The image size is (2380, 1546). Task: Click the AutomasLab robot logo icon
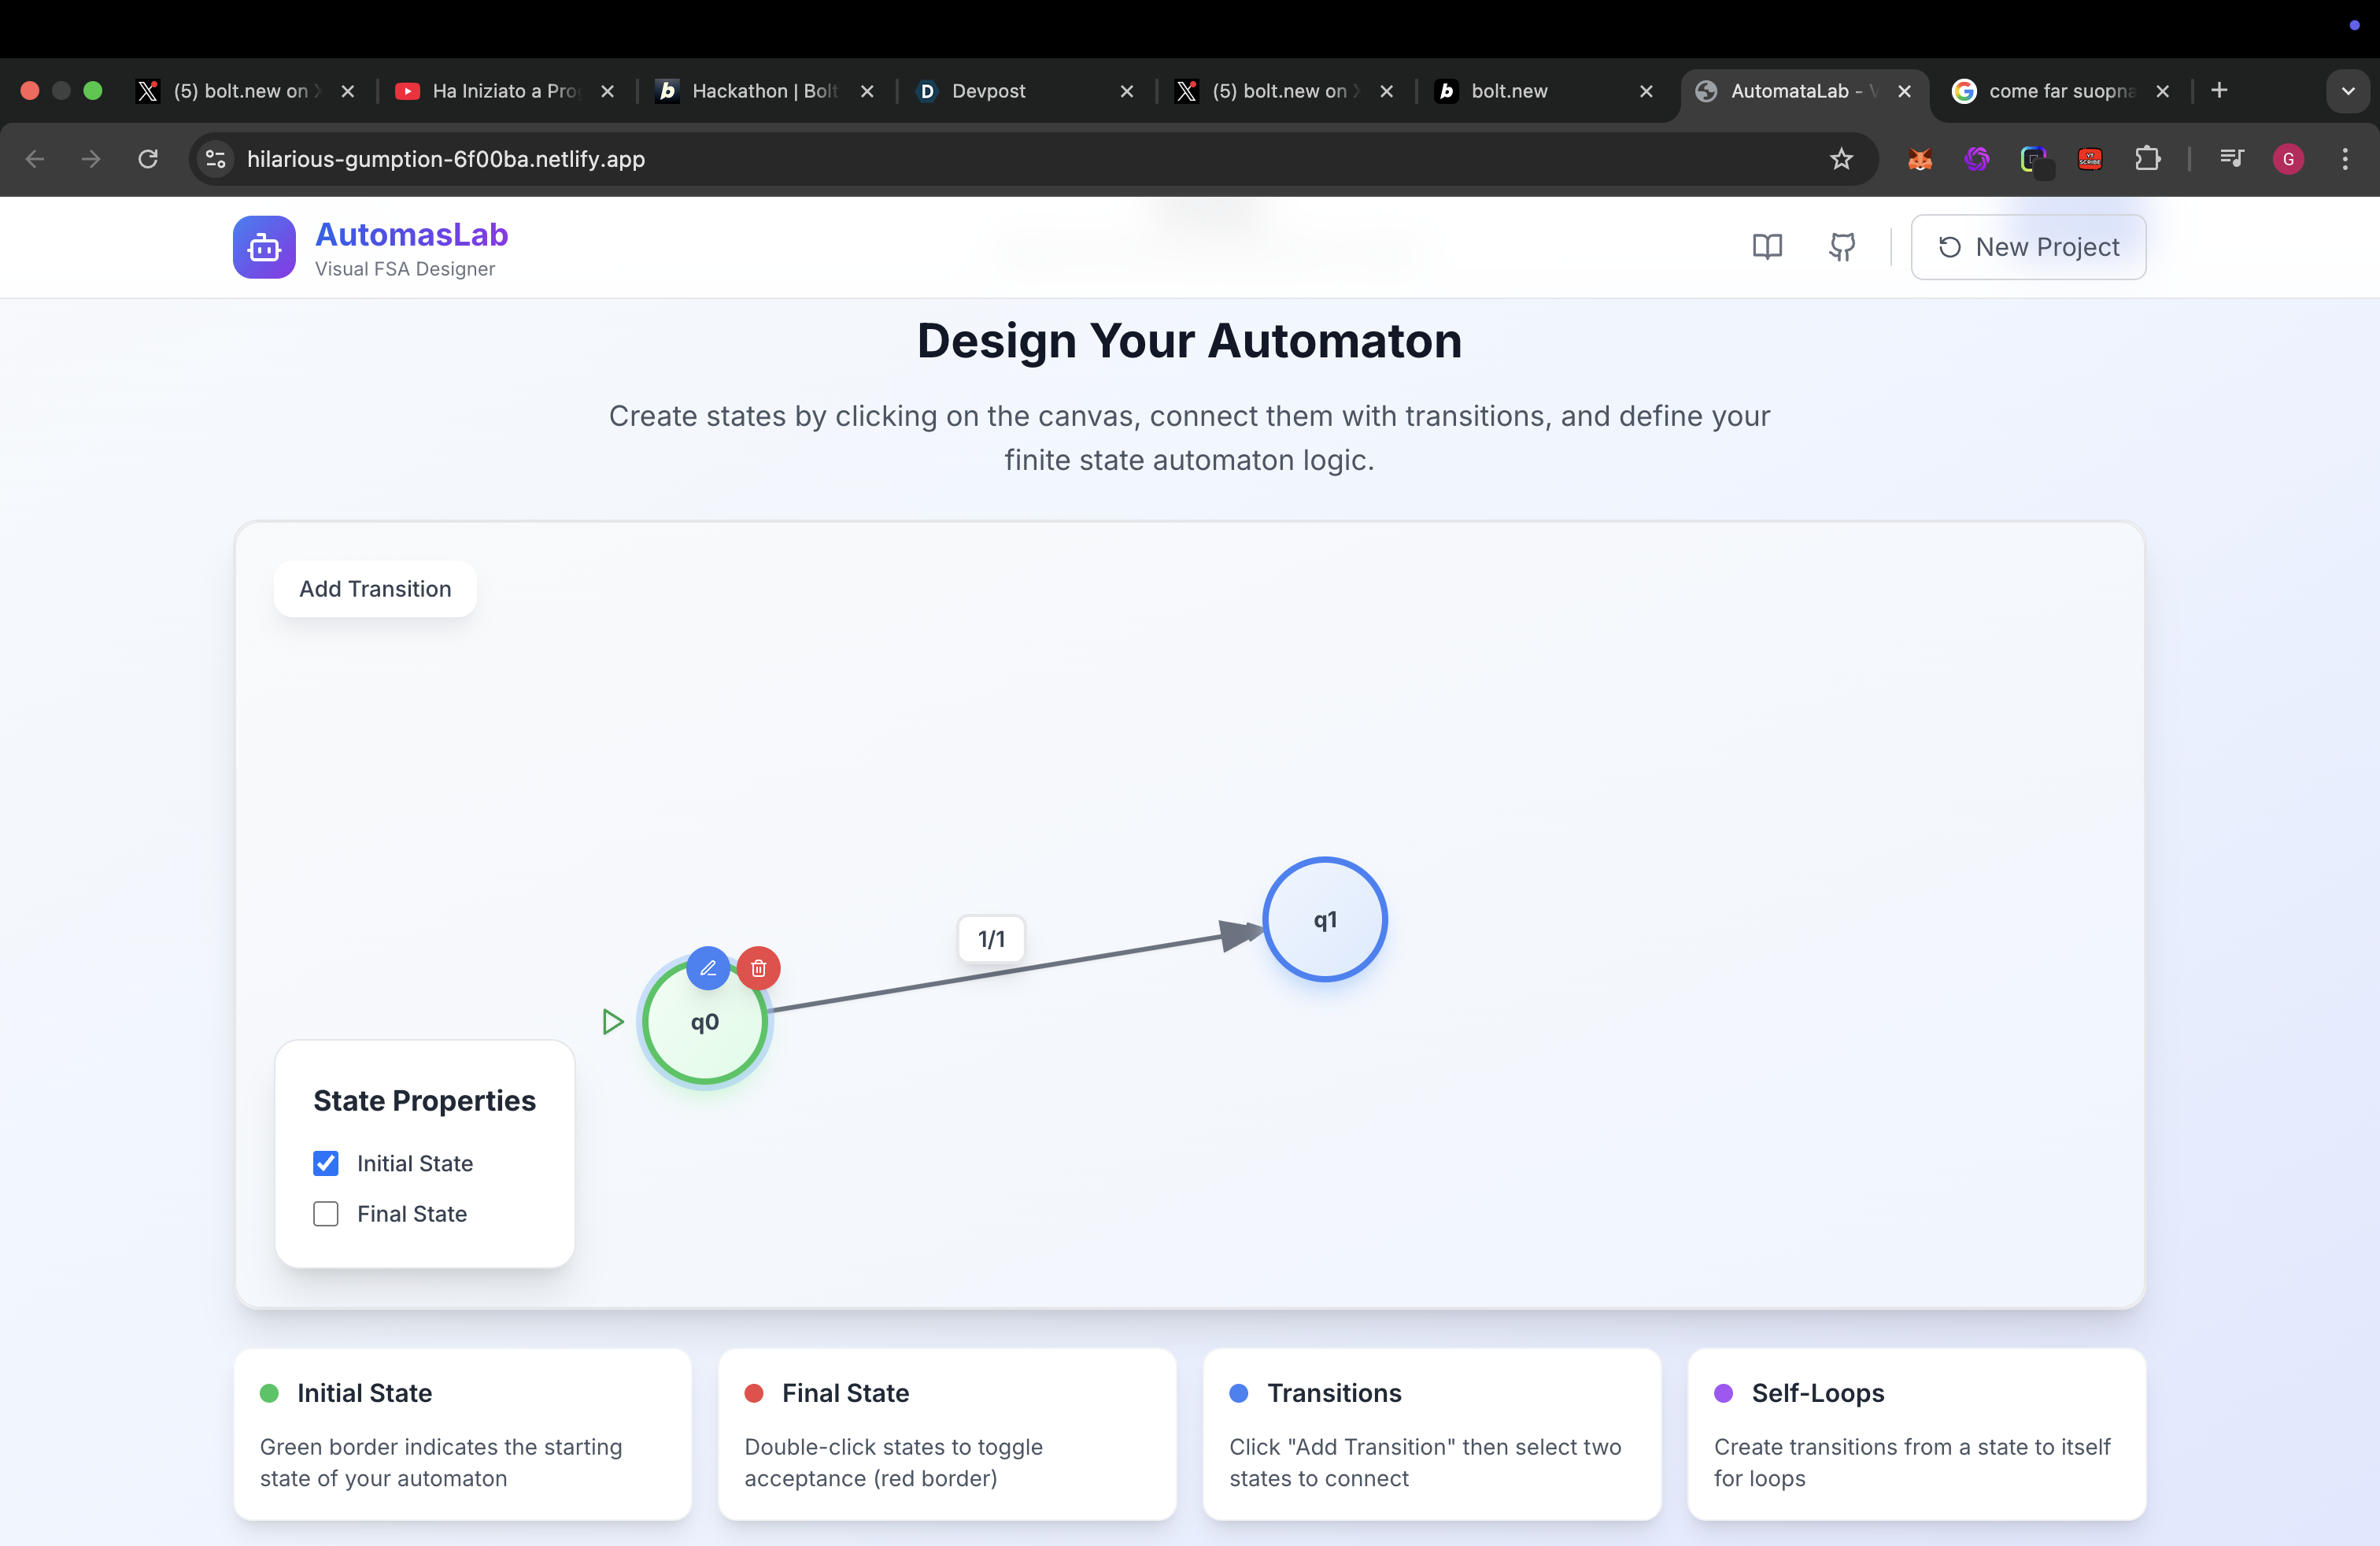click(263, 247)
